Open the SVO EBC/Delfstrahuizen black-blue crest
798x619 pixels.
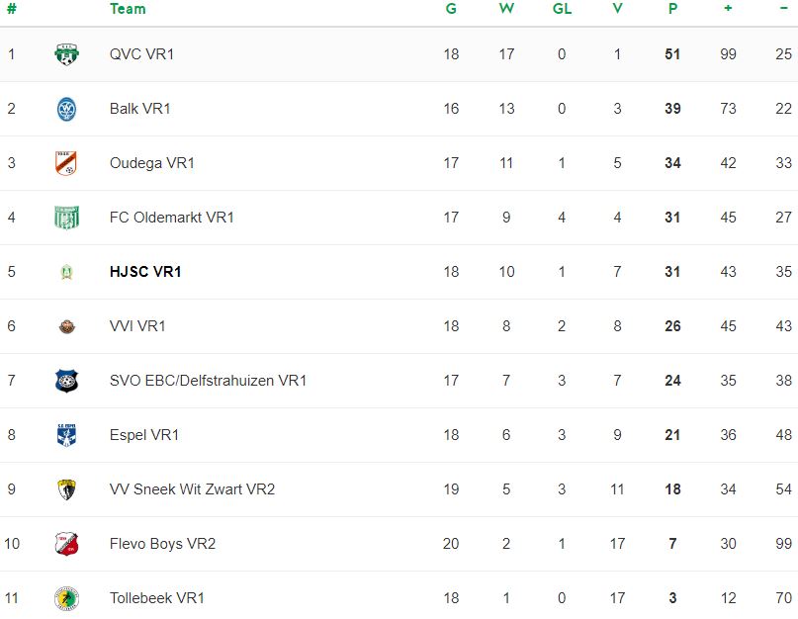pyautogui.click(x=66, y=381)
